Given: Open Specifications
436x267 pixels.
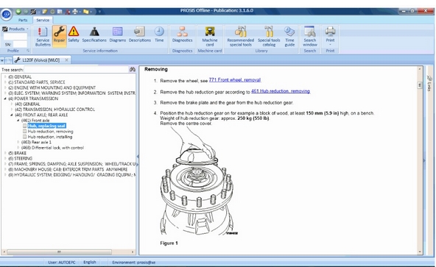Looking at the screenshot, I should [94, 35].
